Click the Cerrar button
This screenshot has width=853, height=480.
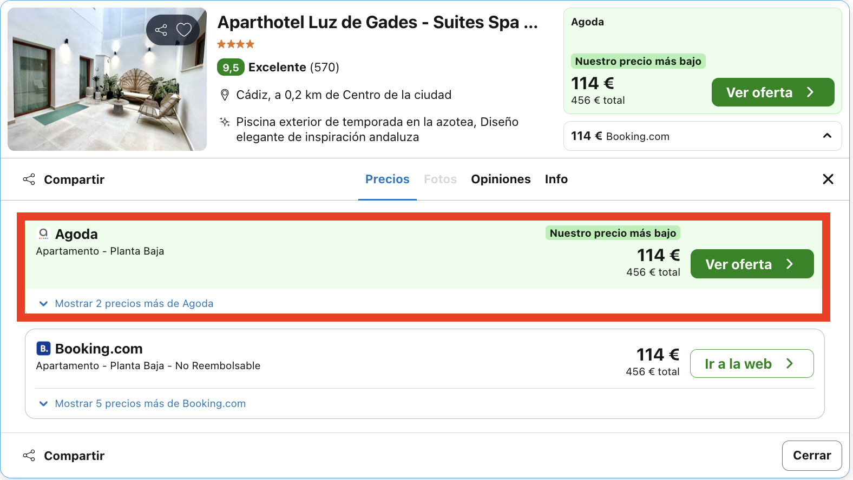pos(812,456)
